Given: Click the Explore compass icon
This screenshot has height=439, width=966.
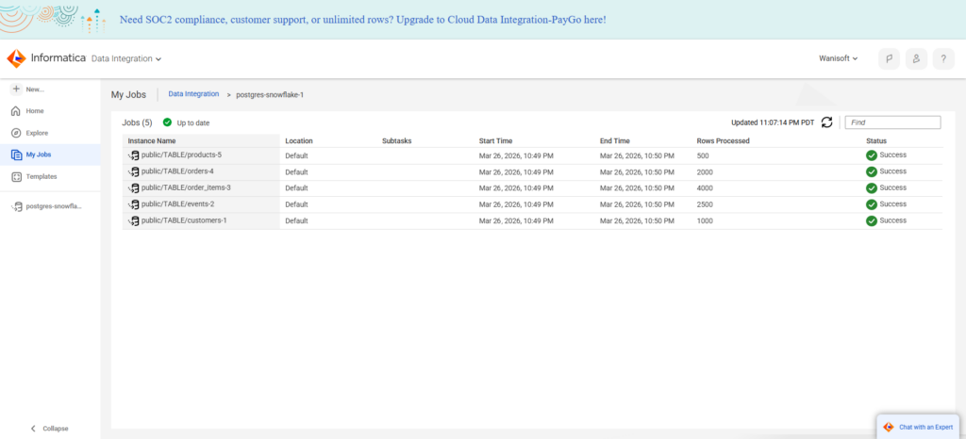Looking at the screenshot, I should pyautogui.click(x=16, y=133).
